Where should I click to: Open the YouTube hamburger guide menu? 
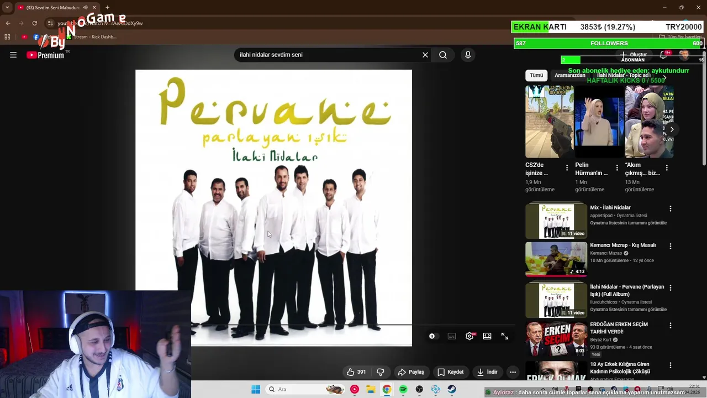(x=13, y=55)
